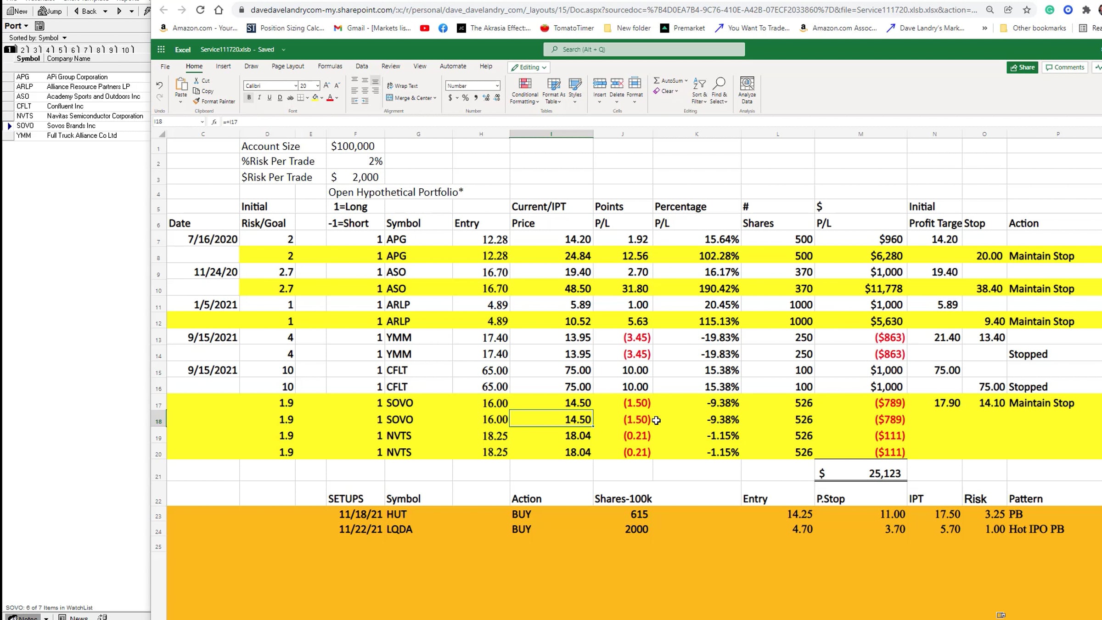Screen dimensions: 1102x620
Task: Activate the Format Painter brush
Action: point(214,101)
